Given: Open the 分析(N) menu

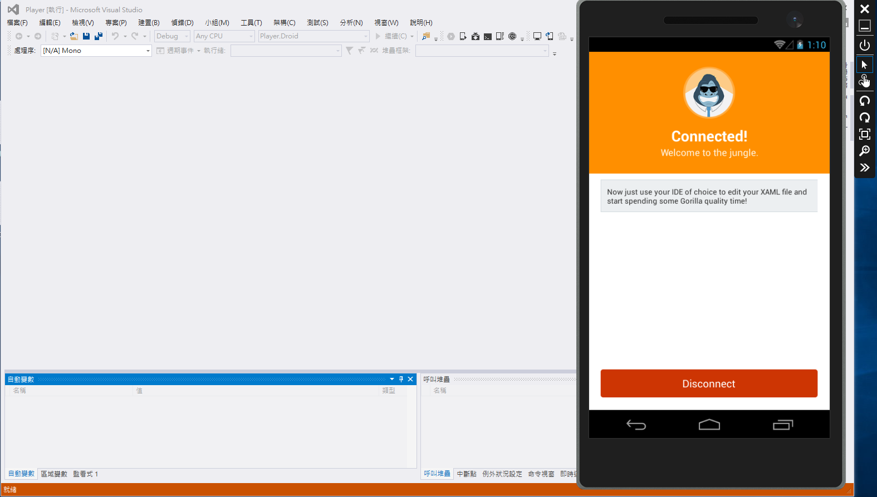Looking at the screenshot, I should [x=351, y=23].
